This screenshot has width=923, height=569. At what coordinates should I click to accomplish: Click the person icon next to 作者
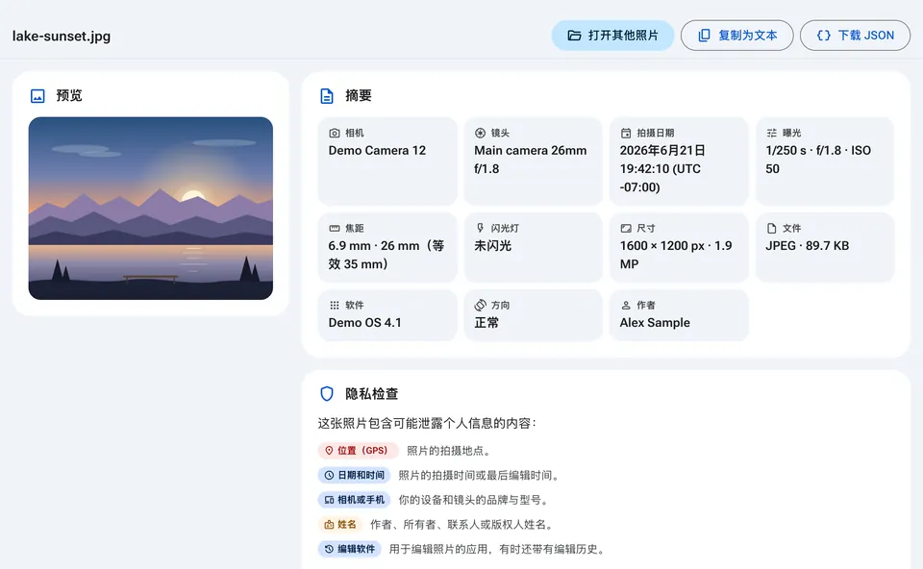click(x=626, y=305)
